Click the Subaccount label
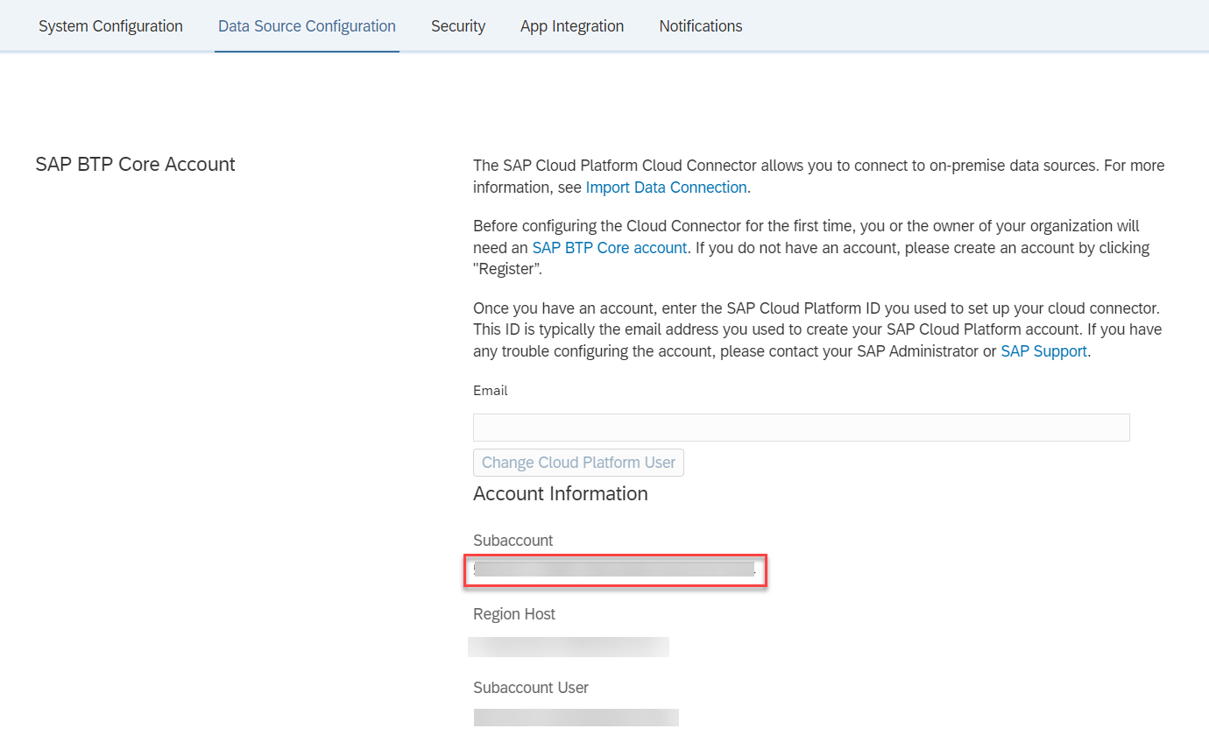Image resolution: width=1209 pixels, height=750 pixels. [513, 541]
